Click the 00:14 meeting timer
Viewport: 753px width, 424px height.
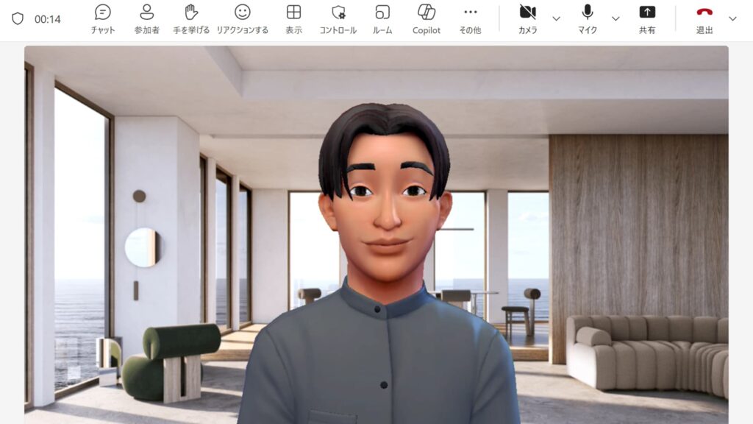coord(48,19)
